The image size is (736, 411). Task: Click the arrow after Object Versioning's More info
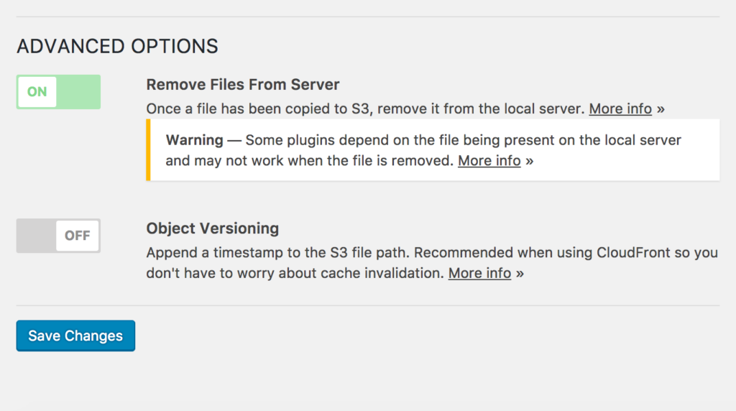(x=520, y=274)
